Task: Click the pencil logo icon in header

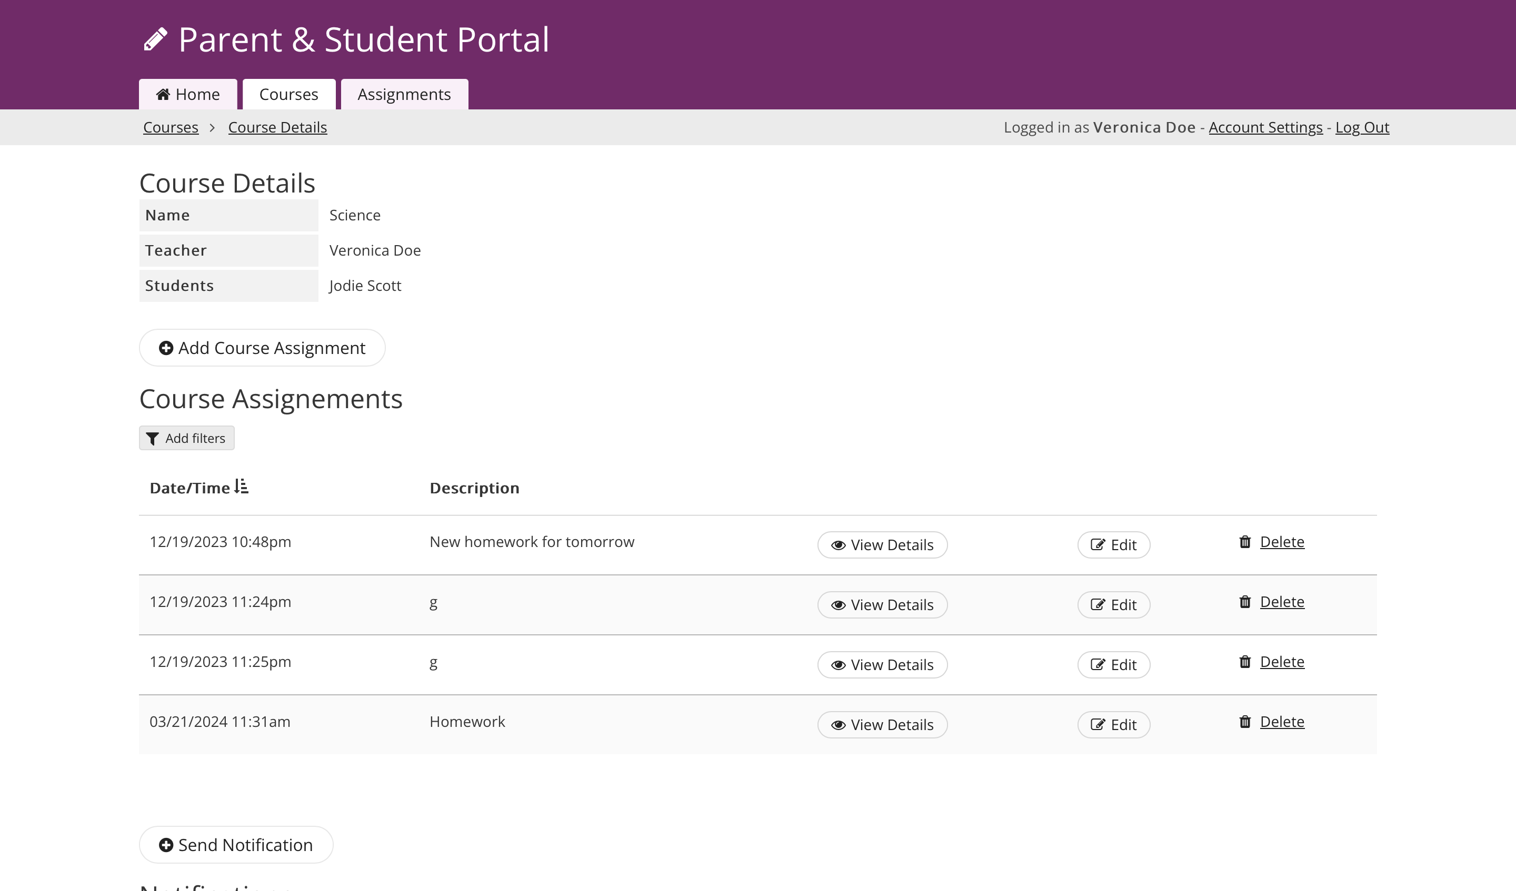Action: coord(155,39)
